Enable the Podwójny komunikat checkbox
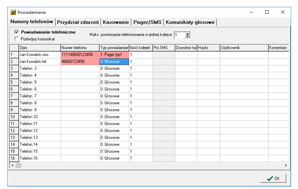Image resolution: width=298 pixels, height=189 pixels. [16, 39]
